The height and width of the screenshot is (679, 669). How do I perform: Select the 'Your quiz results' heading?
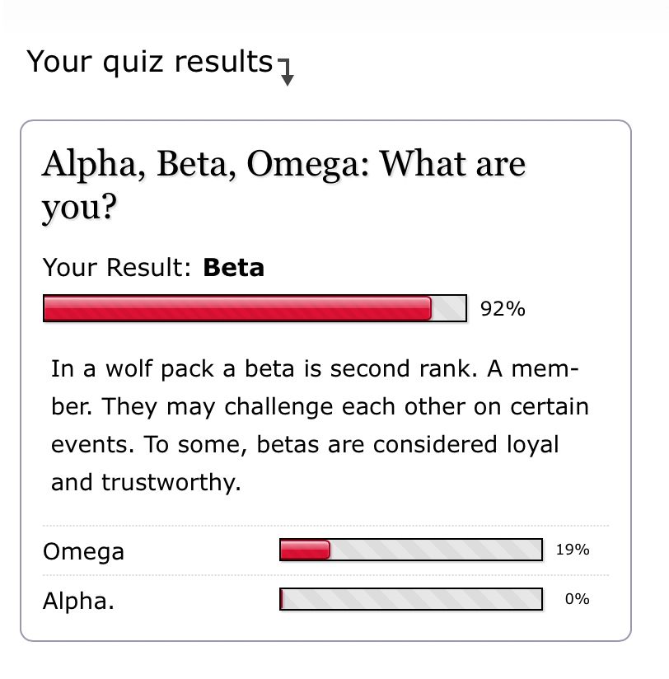point(149,62)
